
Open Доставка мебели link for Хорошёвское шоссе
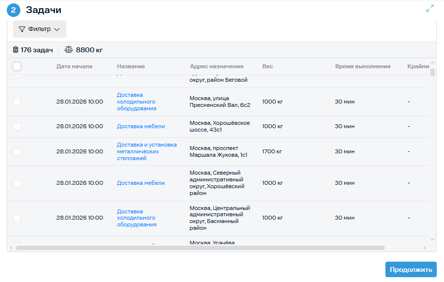140,126
